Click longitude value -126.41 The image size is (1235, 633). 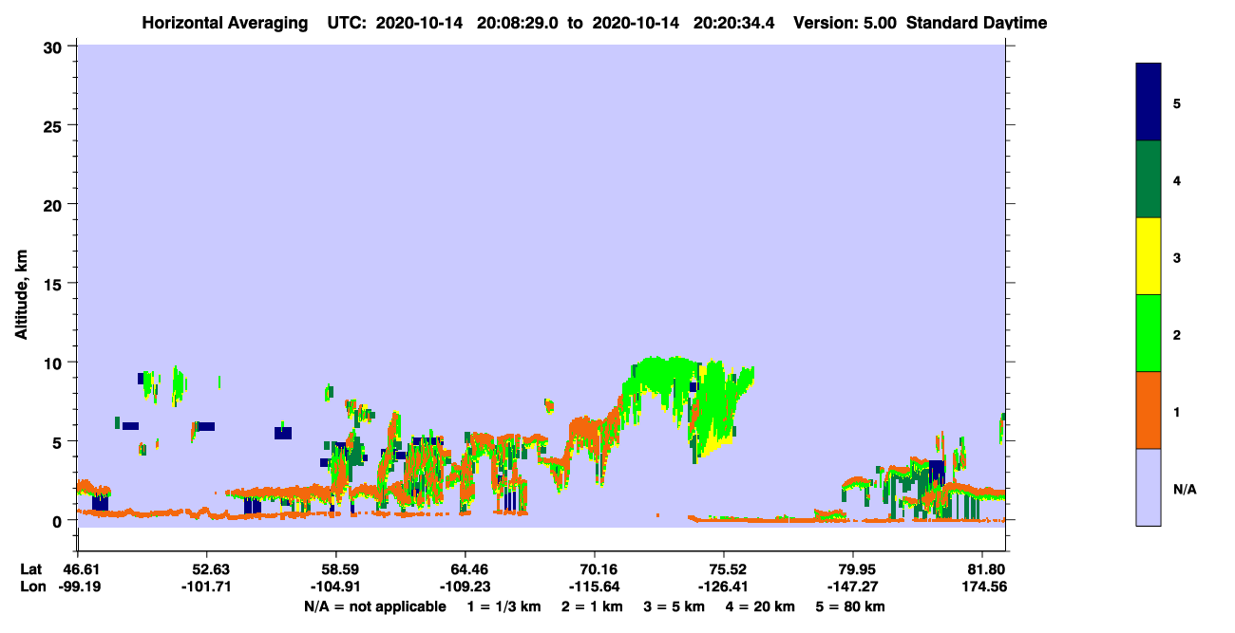(724, 586)
